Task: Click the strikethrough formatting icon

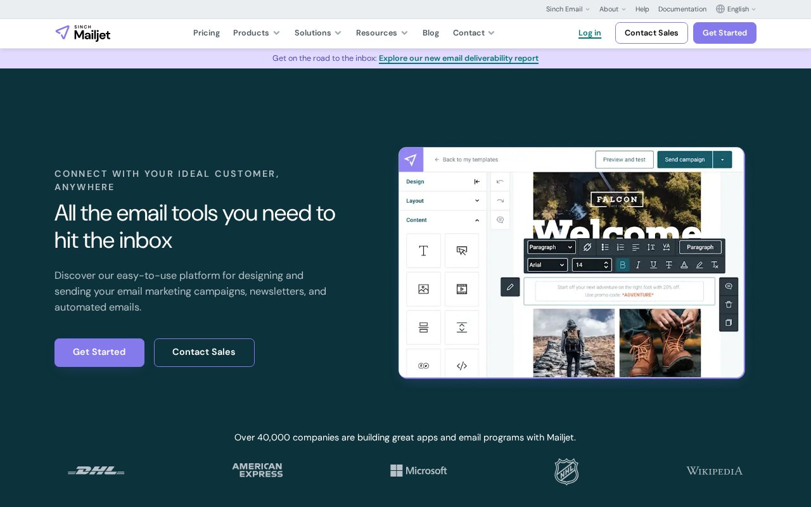Action: pyautogui.click(x=668, y=265)
